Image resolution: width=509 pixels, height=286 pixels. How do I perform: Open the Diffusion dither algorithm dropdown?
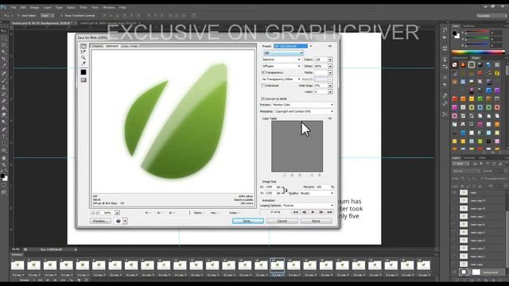tap(281, 66)
